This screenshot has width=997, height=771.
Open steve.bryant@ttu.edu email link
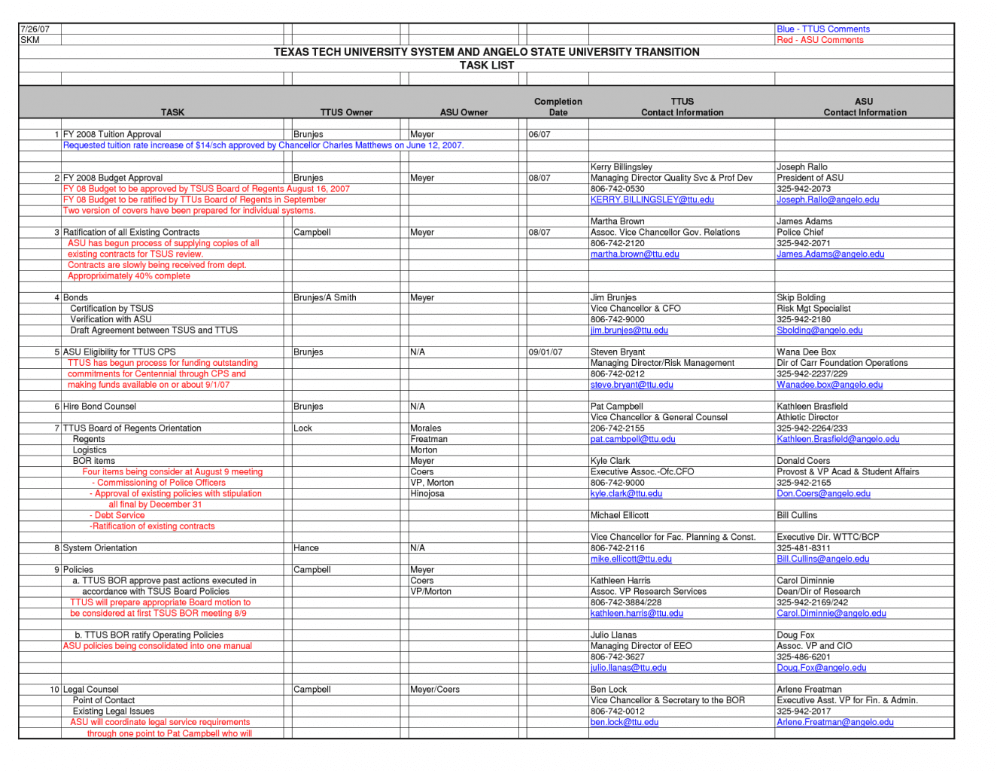point(631,385)
